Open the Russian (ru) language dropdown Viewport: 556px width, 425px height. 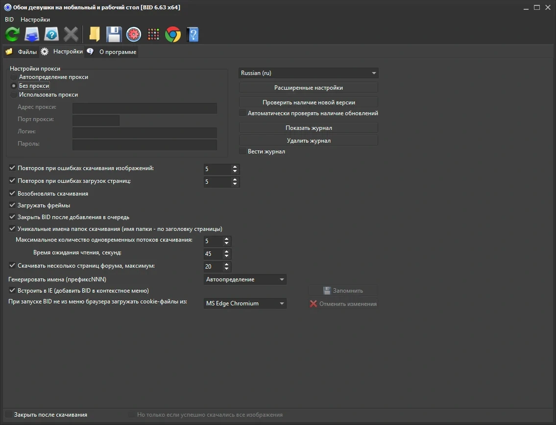[309, 73]
